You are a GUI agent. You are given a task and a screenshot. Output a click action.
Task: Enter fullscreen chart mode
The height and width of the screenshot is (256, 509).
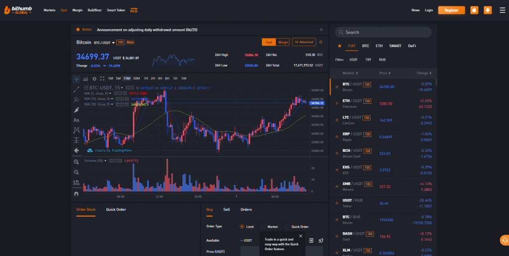[x=102, y=78]
